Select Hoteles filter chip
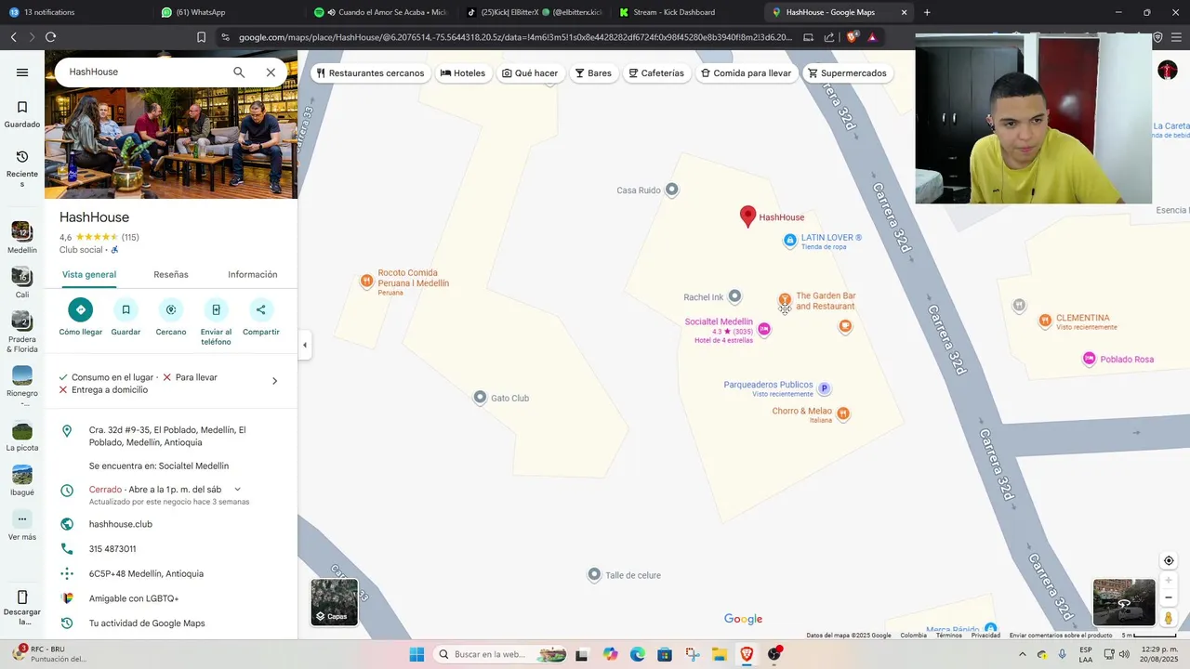 [x=463, y=73]
